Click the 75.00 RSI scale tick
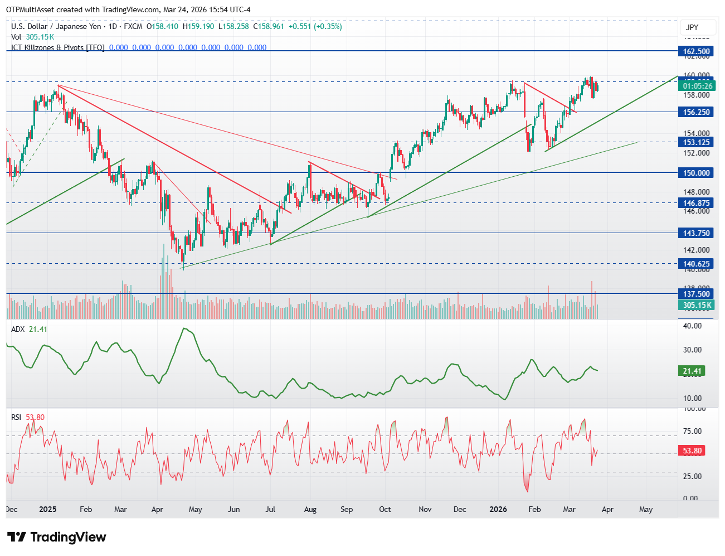 coord(692,431)
